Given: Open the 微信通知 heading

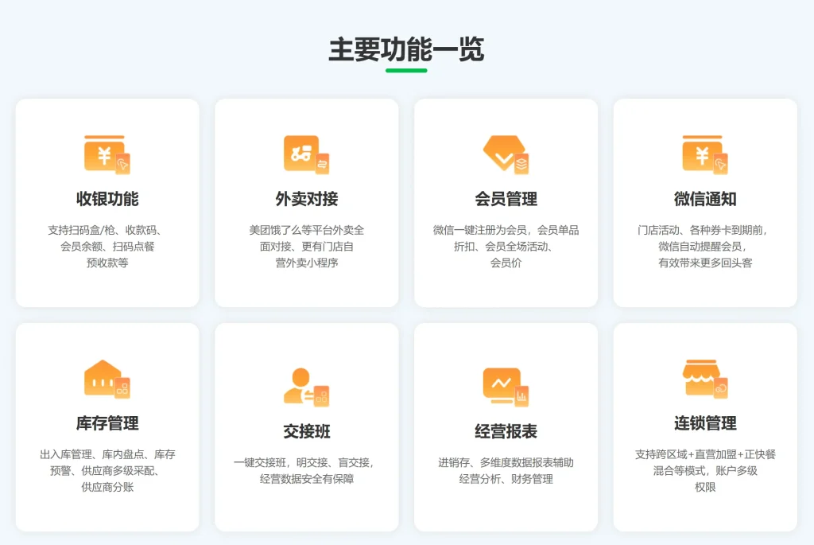Looking at the screenshot, I should pos(704,199).
